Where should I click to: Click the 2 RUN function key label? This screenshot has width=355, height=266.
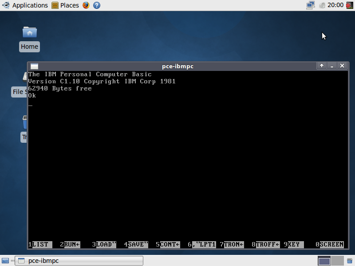coord(70,245)
